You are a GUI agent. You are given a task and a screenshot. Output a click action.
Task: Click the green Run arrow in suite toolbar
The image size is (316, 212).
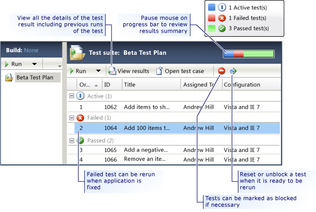pyautogui.click(x=72, y=71)
